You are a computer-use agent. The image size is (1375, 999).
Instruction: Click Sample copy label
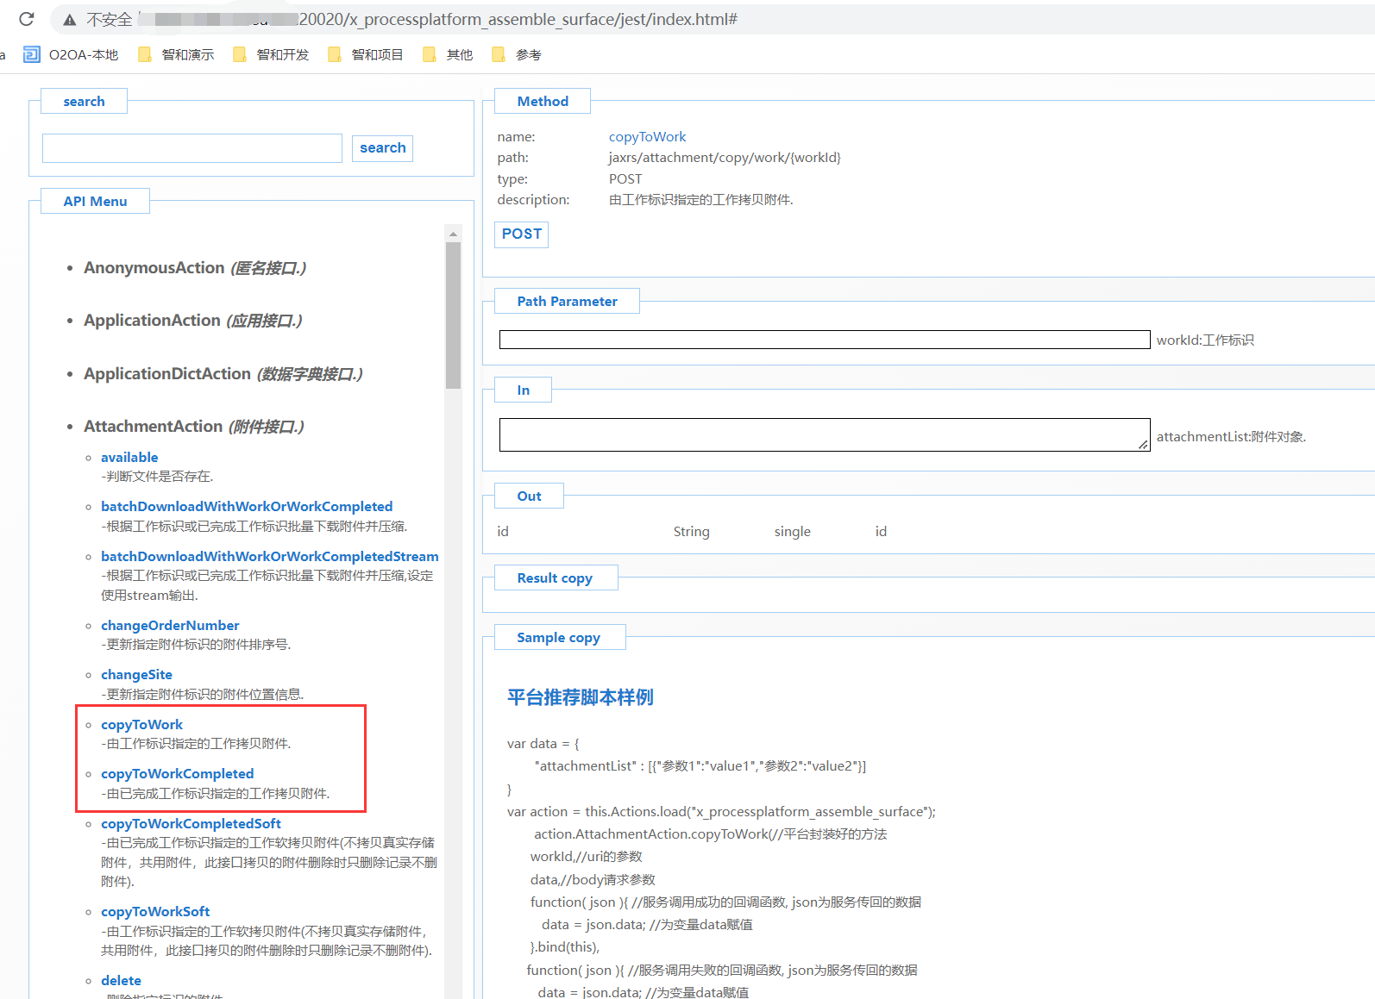coord(559,638)
